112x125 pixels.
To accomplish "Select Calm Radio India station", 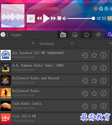I will [55, 106].
